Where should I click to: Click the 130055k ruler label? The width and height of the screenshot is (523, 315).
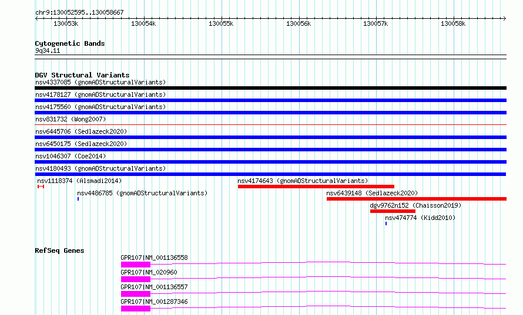click(221, 23)
